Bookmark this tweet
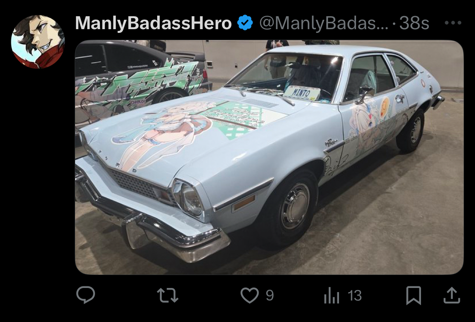This screenshot has width=475, height=322. point(414,295)
